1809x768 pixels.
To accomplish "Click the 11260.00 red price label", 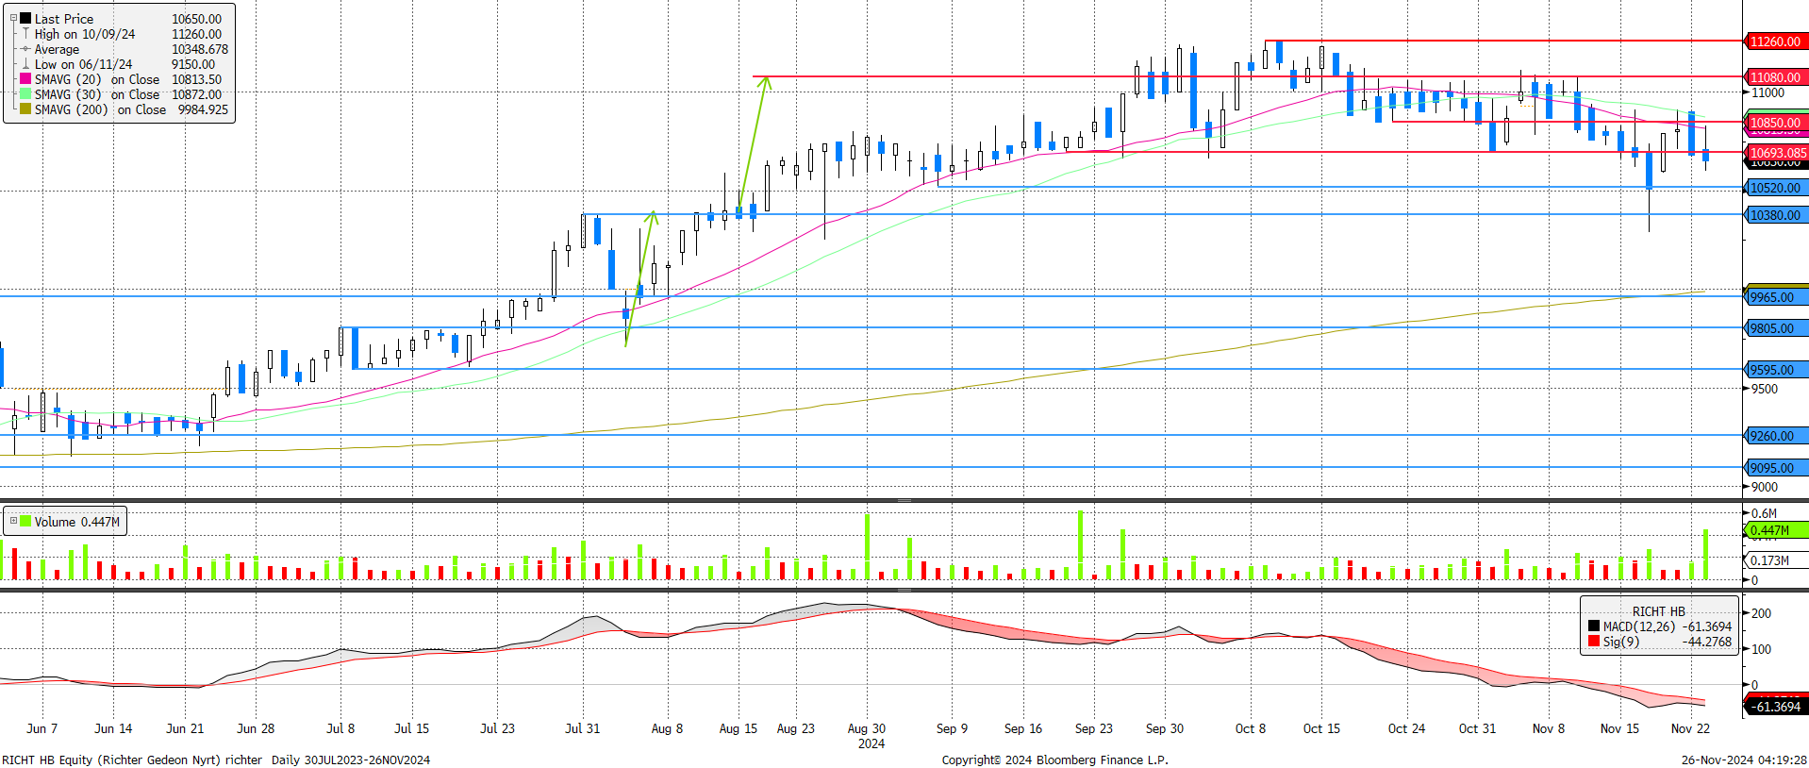I will tap(1775, 42).
